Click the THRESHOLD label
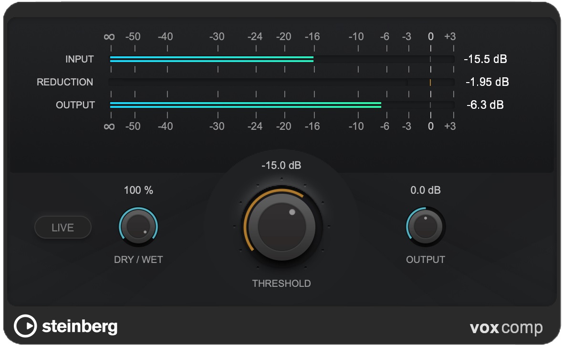Viewport: 563px width, 346px height. tap(281, 283)
